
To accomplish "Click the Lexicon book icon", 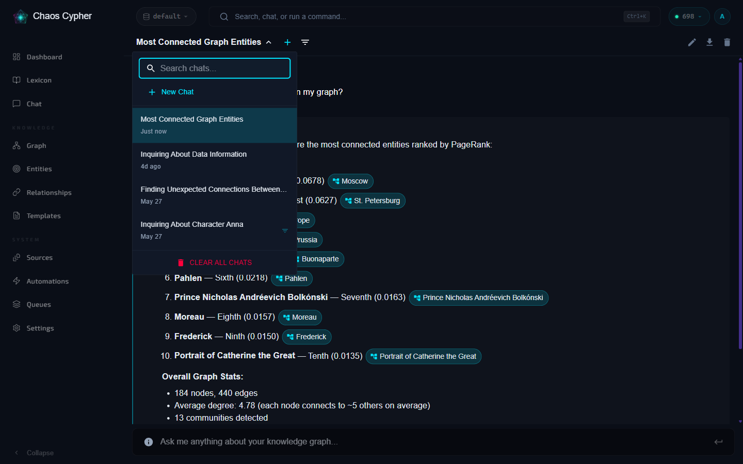I will click(17, 80).
